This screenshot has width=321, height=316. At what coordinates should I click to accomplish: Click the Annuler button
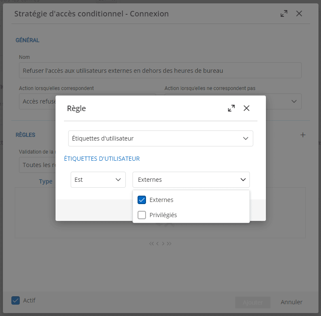292,302
